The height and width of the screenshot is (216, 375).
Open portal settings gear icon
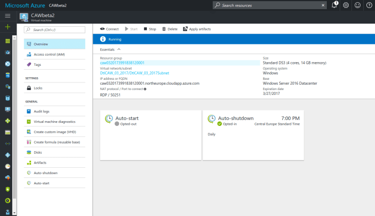pyautogui.click(x=346, y=5)
